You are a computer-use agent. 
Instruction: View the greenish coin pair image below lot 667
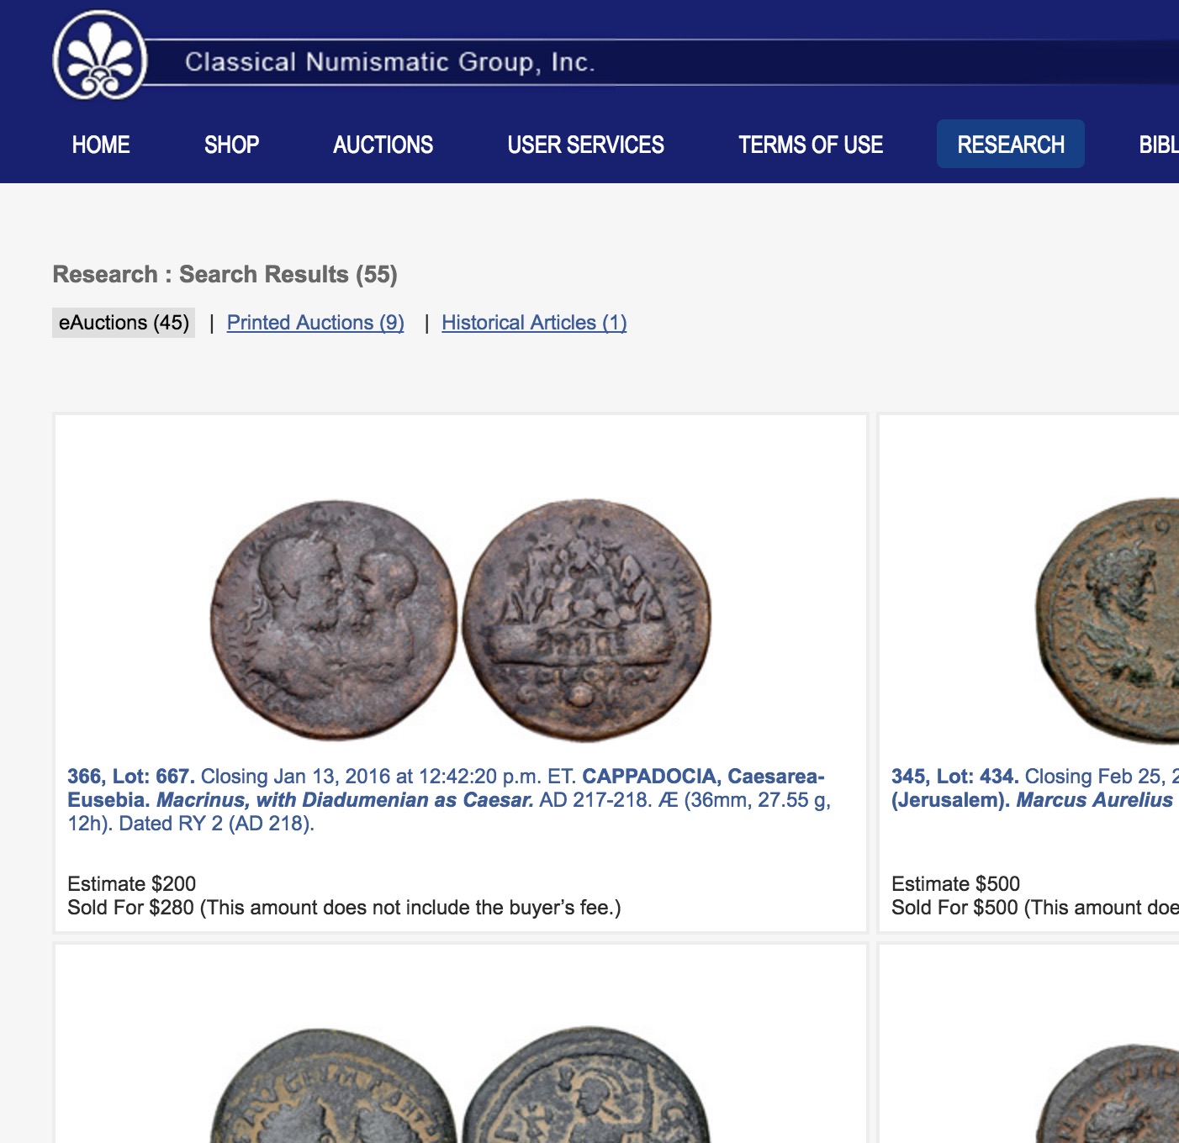tap(461, 1084)
